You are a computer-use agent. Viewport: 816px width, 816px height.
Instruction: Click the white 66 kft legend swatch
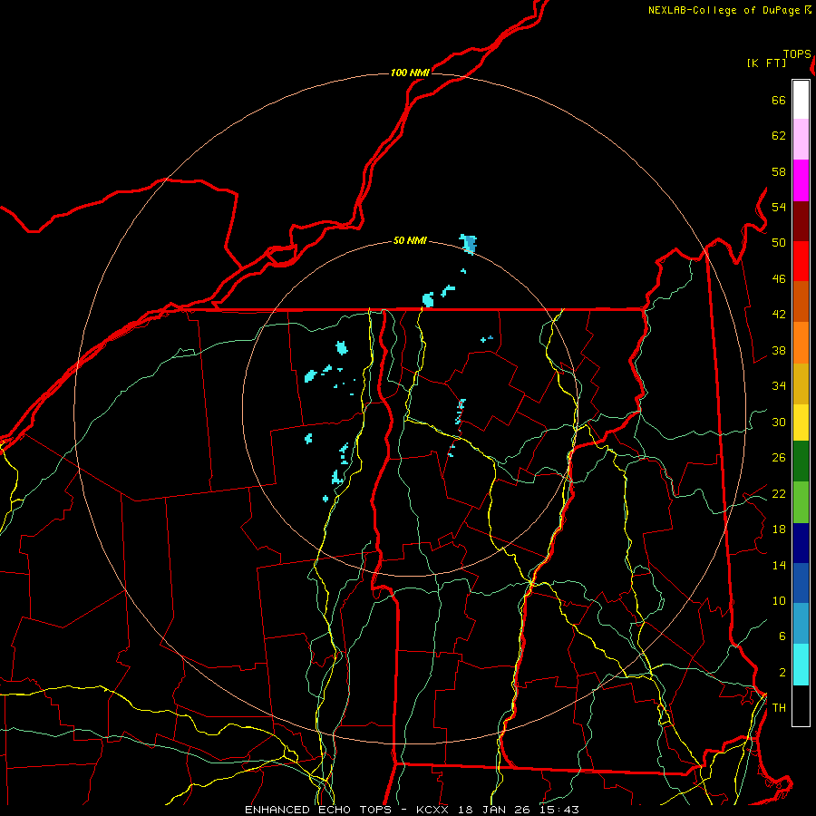coord(801,100)
